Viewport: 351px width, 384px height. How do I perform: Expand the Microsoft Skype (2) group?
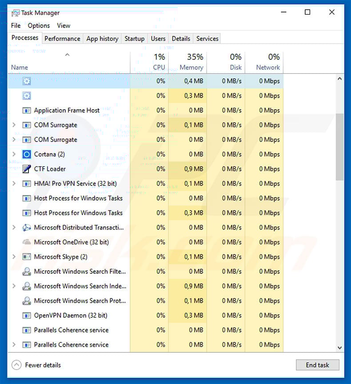point(14,257)
